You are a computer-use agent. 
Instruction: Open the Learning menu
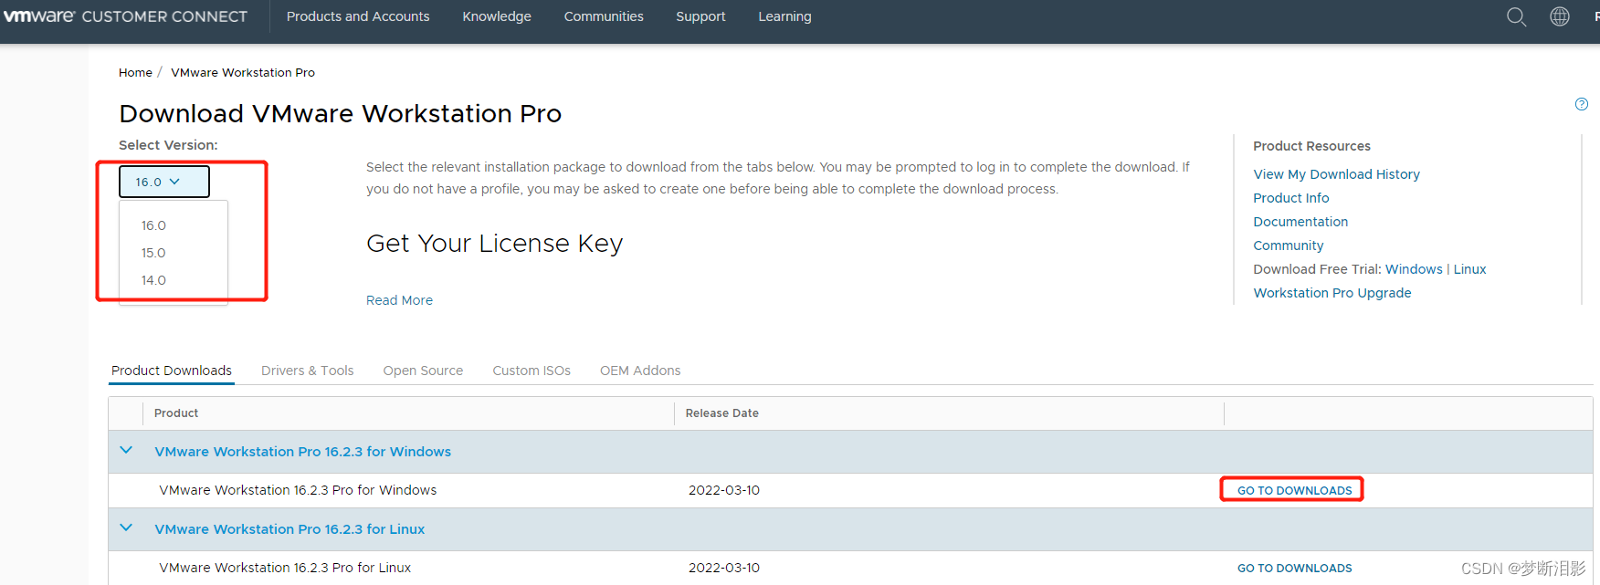pos(784,16)
